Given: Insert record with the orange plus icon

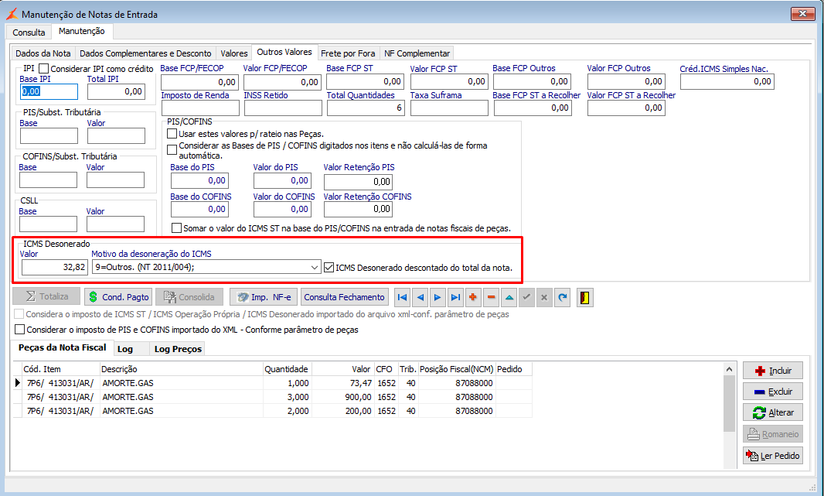Looking at the screenshot, I should coord(473,297).
